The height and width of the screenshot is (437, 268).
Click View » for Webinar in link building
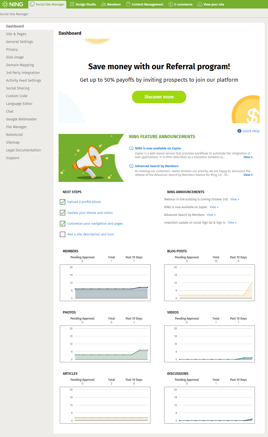point(235,199)
